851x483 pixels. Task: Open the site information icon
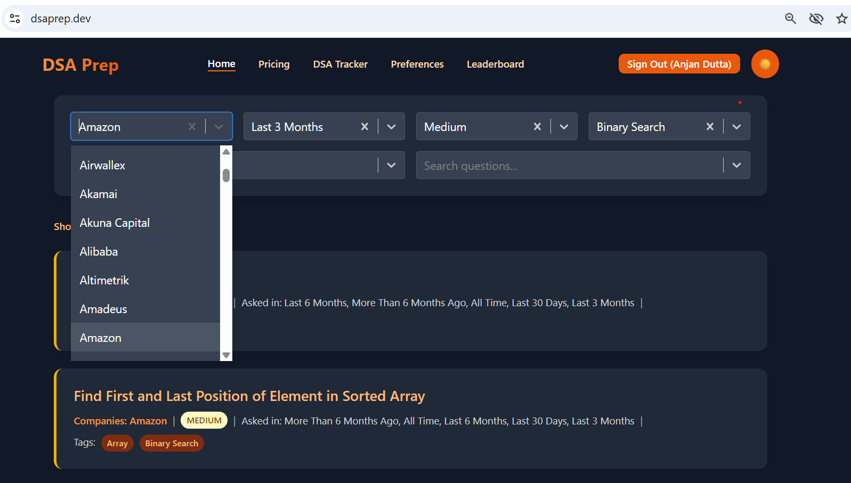click(15, 19)
